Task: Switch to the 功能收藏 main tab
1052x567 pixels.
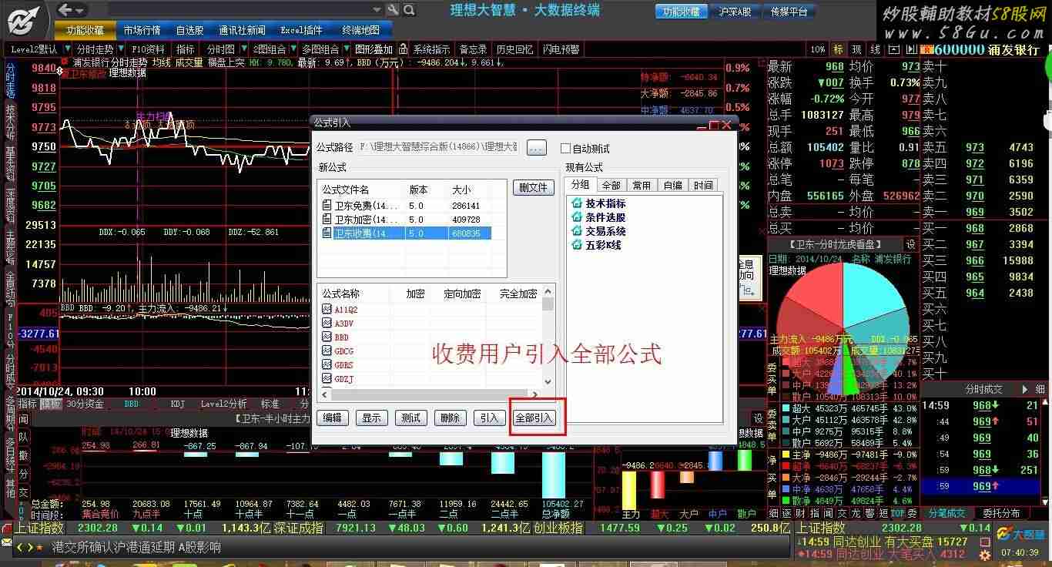Action: point(85,30)
